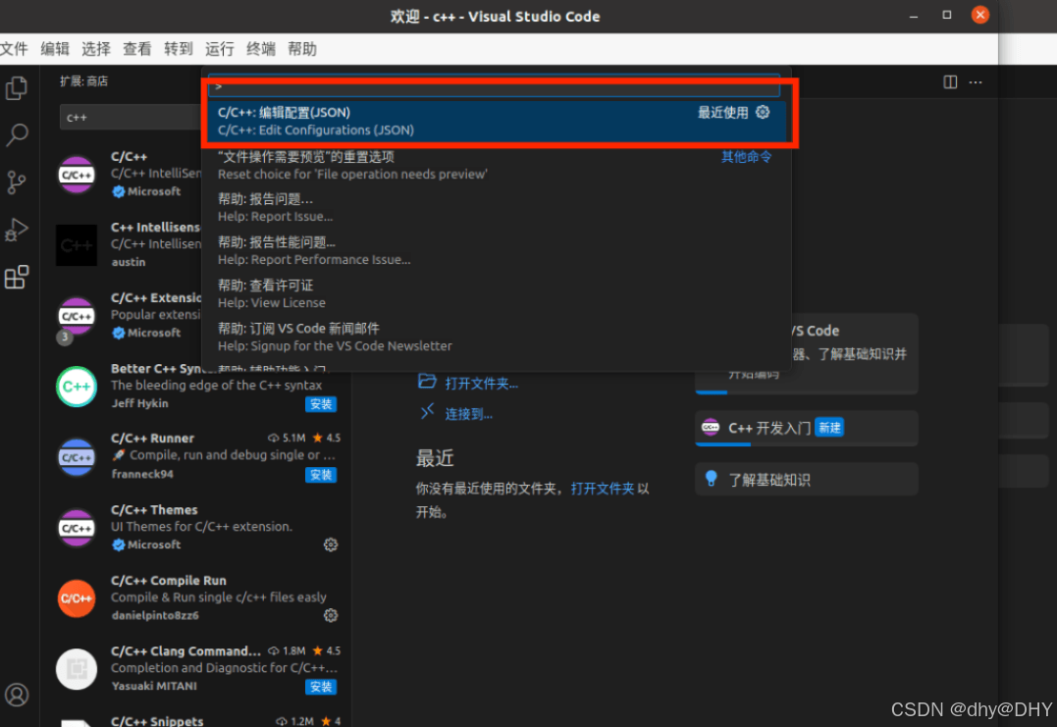
Task: Open the 查看 menu
Action: coord(136,49)
